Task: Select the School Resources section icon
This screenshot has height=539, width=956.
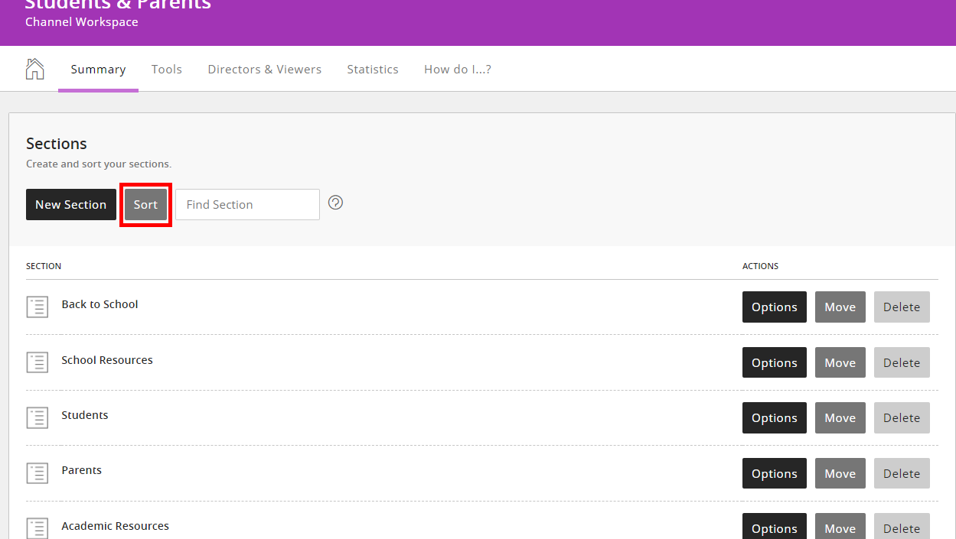Action: 38,362
